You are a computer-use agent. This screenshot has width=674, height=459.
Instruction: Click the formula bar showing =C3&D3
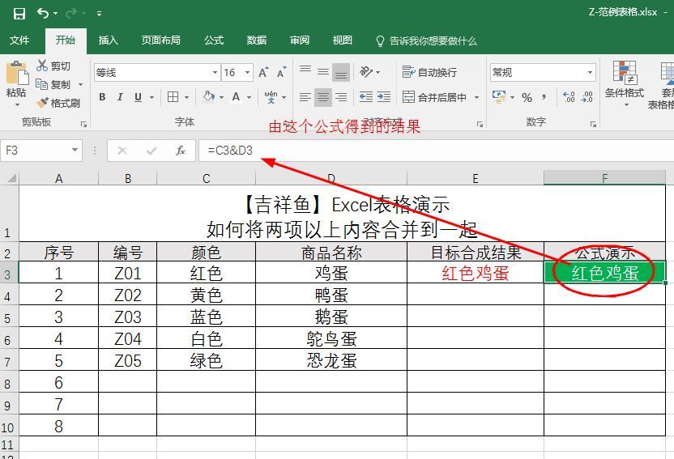[x=436, y=151]
